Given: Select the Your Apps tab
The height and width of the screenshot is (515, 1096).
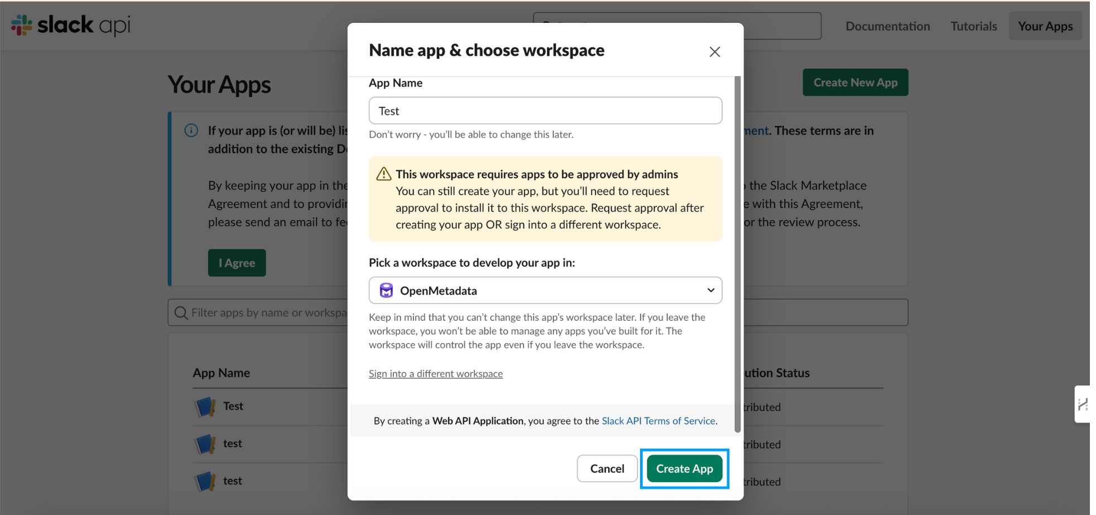Looking at the screenshot, I should pyautogui.click(x=1045, y=26).
